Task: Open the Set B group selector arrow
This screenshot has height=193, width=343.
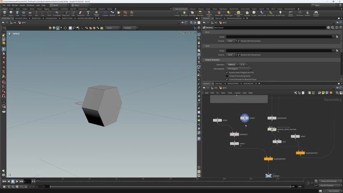Action: 337,50
